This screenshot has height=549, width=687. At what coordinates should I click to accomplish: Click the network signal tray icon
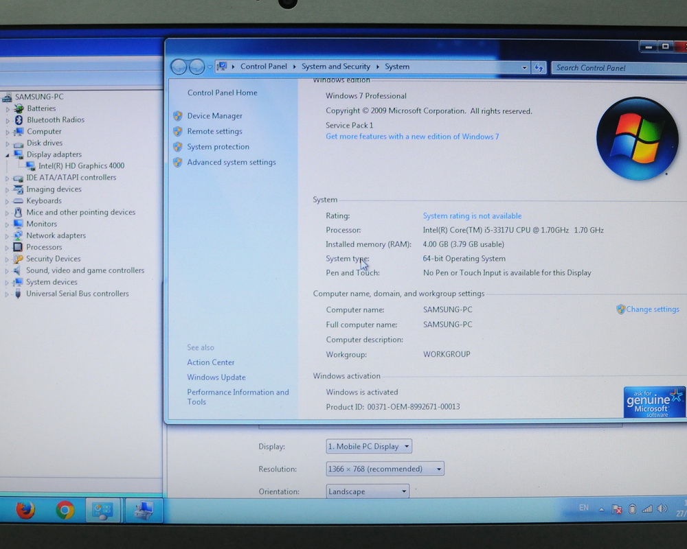[647, 509]
